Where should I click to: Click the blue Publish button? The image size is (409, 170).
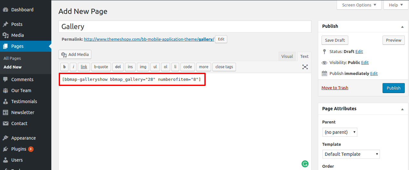pos(393,88)
